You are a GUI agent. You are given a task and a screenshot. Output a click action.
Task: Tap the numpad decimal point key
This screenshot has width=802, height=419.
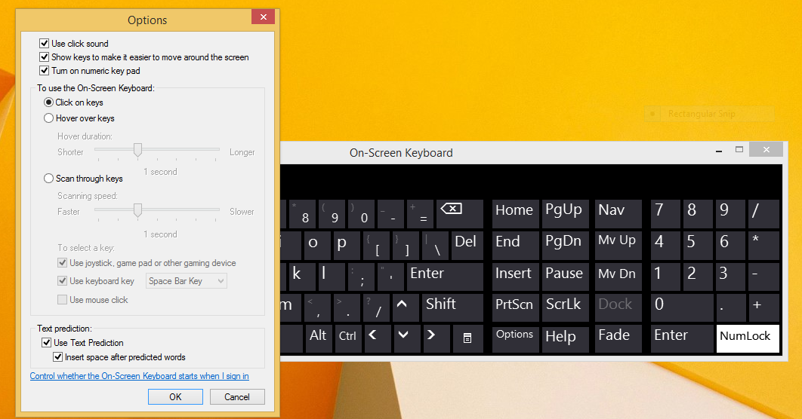(x=730, y=307)
